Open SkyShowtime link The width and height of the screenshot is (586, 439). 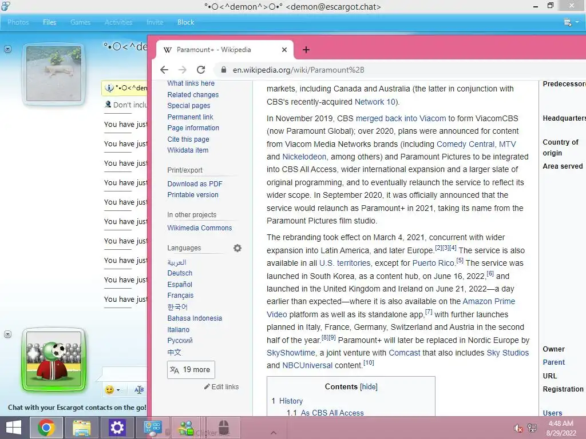point(291,353)
